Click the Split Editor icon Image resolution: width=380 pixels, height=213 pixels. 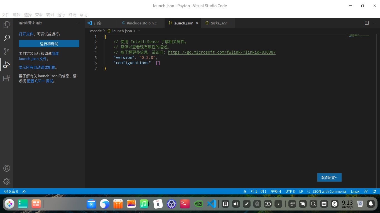[x=367, y=23]
